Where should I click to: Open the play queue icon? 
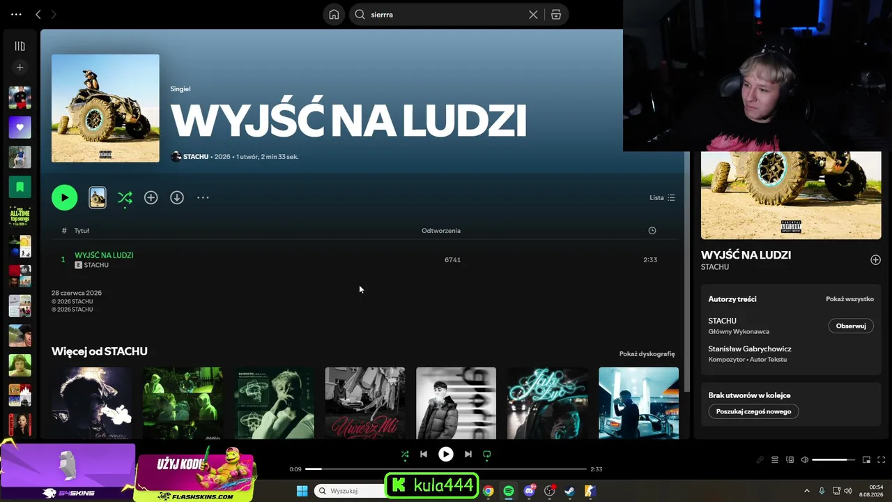click(775, 460)
